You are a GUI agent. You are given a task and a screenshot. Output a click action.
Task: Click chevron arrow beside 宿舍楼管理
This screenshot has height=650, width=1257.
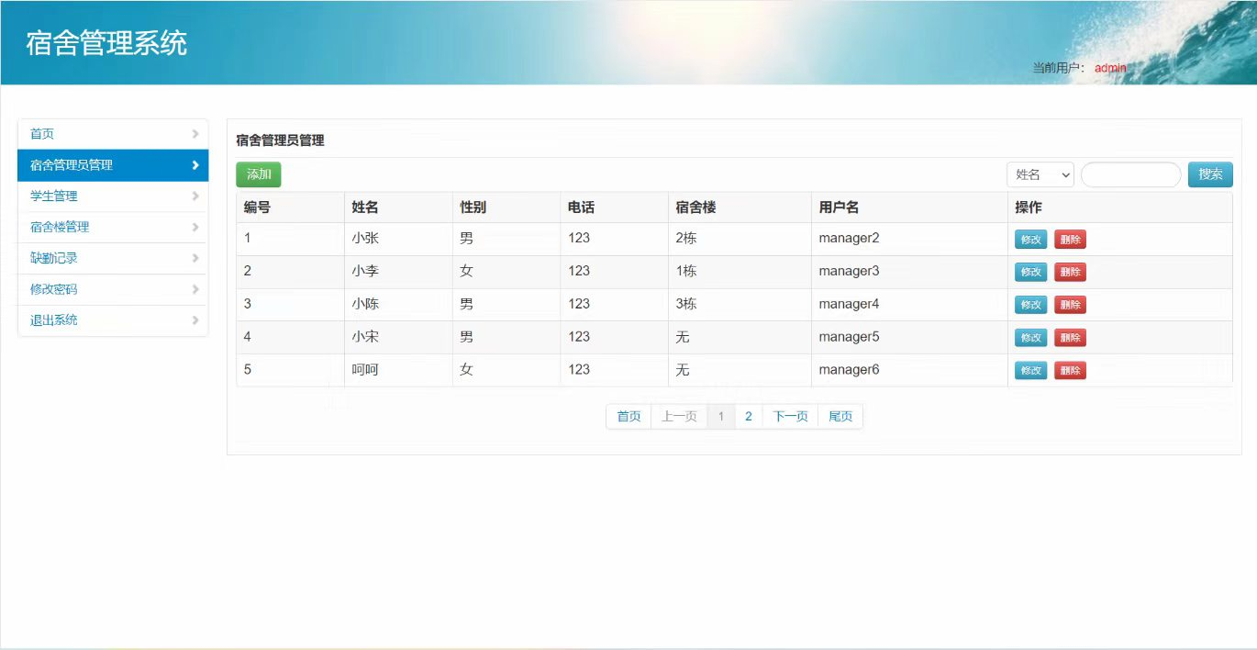coord(195,227)
